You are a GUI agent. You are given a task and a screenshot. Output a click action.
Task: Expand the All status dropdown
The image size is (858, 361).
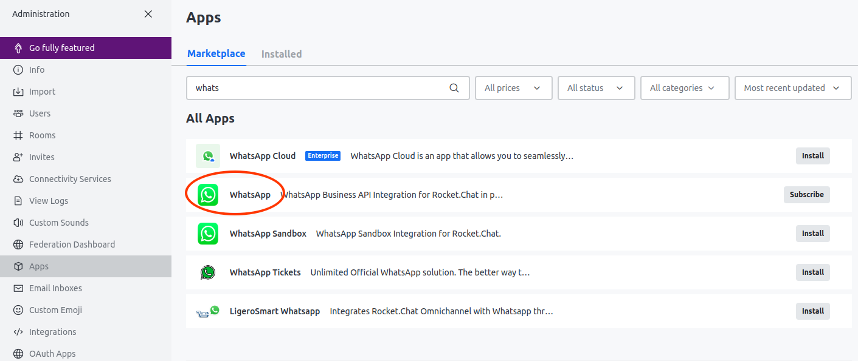click(595, 88)
